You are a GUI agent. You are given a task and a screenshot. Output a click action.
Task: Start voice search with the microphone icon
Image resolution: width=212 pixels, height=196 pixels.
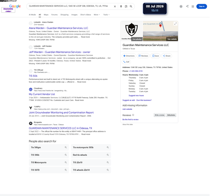(121, 6)
